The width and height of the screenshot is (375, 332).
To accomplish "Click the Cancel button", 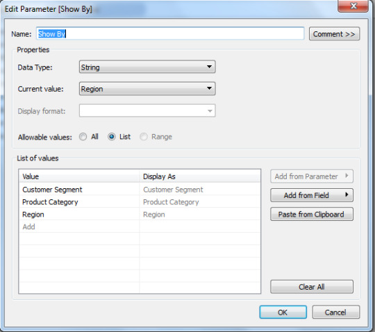I will (x=335, y=312).
